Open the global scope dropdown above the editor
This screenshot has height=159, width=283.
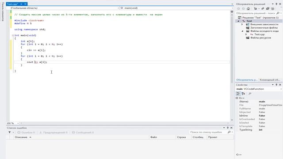click(x=118, y=8)
